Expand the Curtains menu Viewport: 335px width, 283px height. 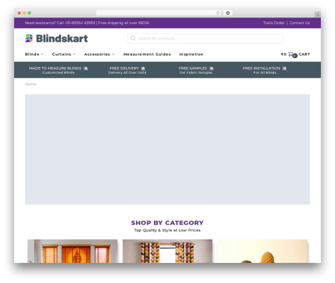(x=64, y=54)
